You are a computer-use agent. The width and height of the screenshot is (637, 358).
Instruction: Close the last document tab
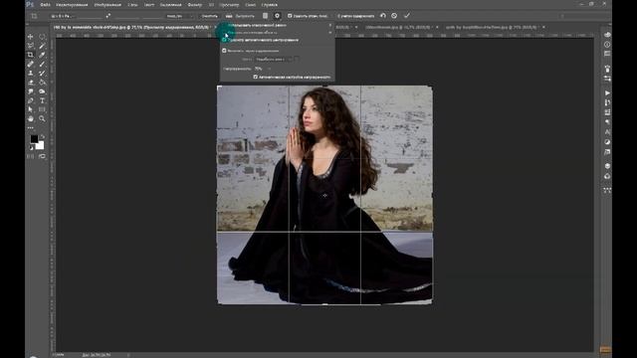tap(543, 27)
